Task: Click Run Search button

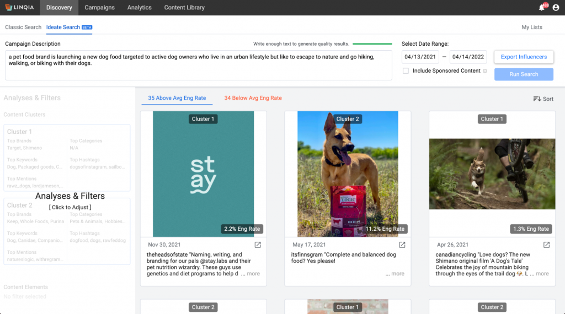Action: [x=524, y=74]
